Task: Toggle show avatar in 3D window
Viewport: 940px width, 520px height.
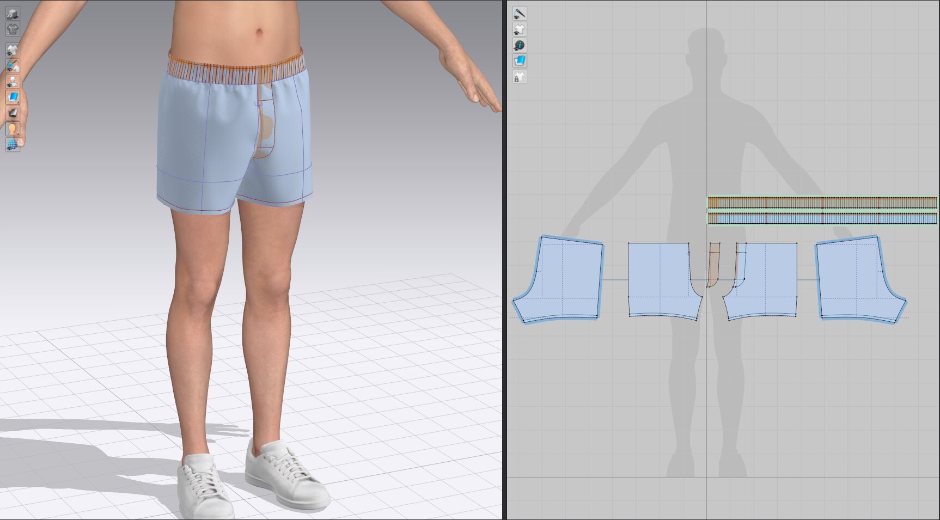Action: point(13,82)
